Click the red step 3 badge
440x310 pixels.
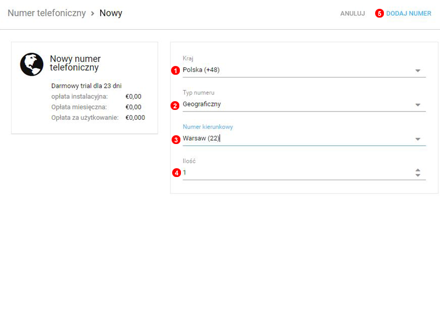176,139
